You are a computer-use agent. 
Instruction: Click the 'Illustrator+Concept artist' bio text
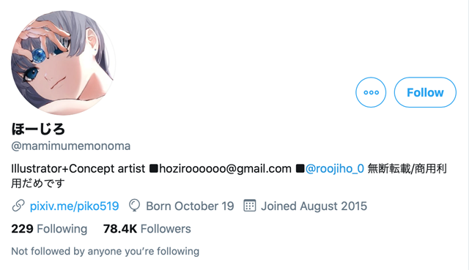coord(78,169)
